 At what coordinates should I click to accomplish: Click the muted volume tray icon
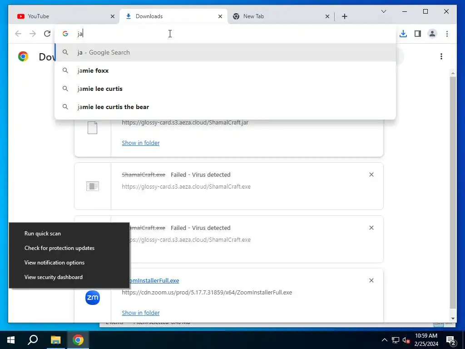[406, 340]
